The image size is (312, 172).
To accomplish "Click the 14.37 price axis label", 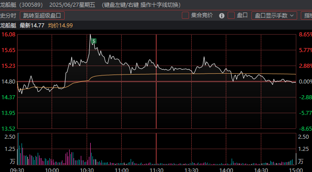I will [x=9, y=97].
